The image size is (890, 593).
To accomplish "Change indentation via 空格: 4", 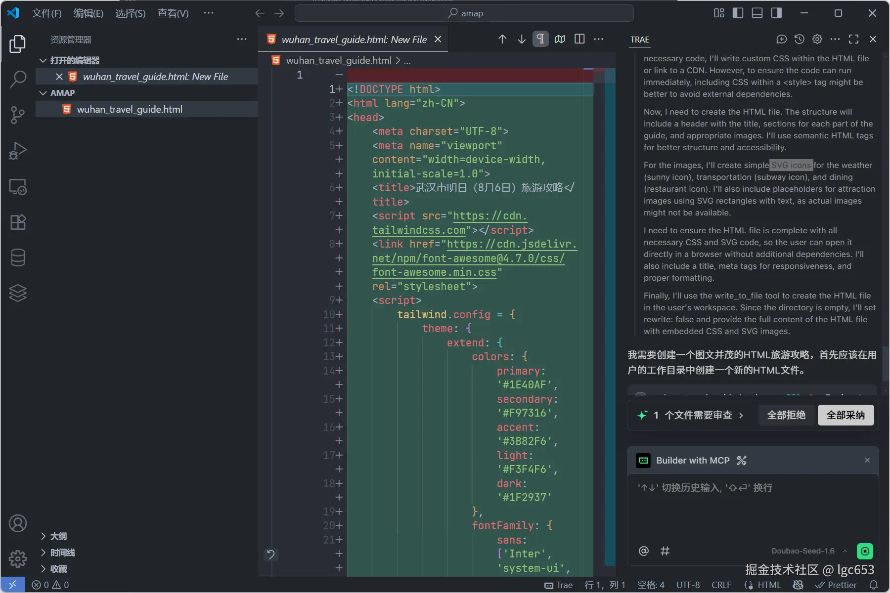I will [651, 585].
